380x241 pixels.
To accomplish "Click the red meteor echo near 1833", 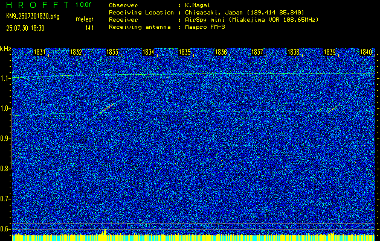I will click(x=108, y=108).
